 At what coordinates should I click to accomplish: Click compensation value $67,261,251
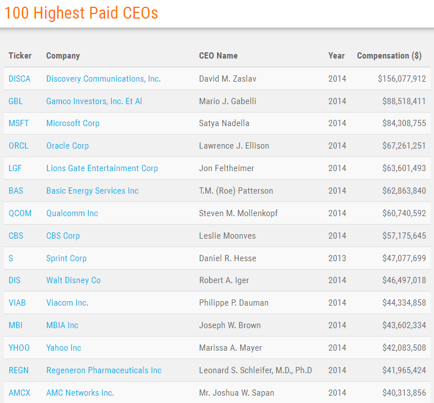[x=404, y=146]
